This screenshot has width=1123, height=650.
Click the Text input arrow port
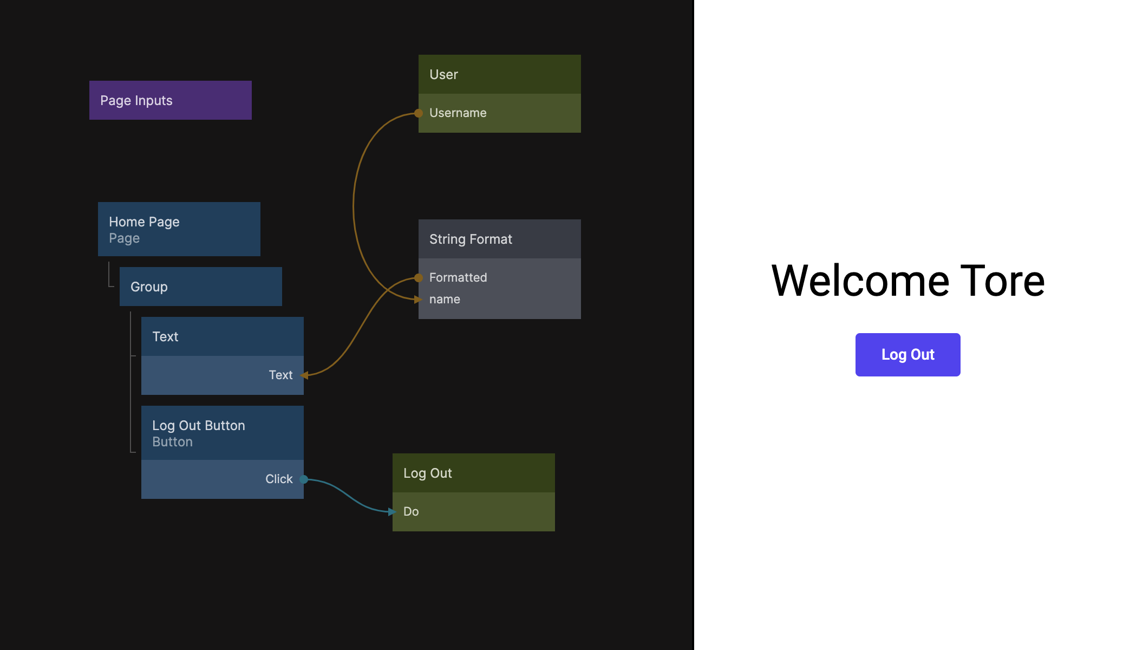(x=305, y=375)
